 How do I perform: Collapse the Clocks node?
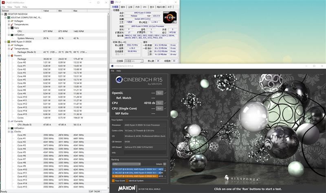(9, 132)
